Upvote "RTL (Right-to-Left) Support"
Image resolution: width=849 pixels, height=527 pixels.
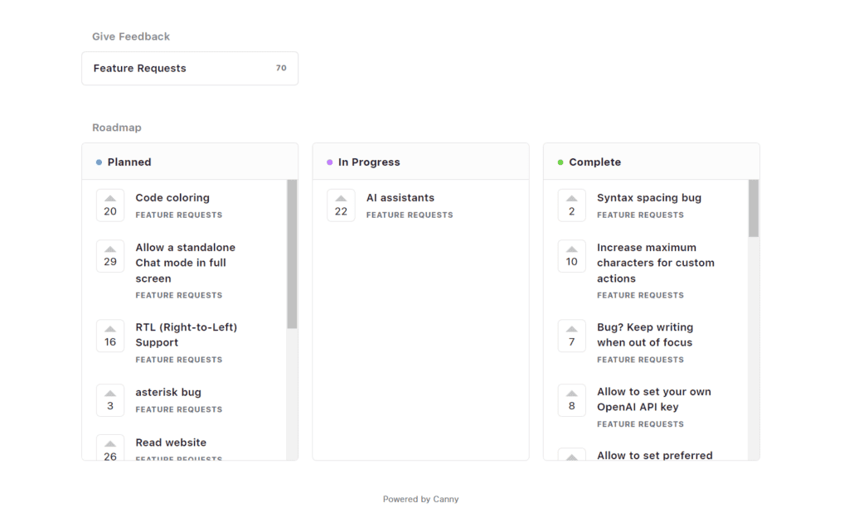pos(110,336)
